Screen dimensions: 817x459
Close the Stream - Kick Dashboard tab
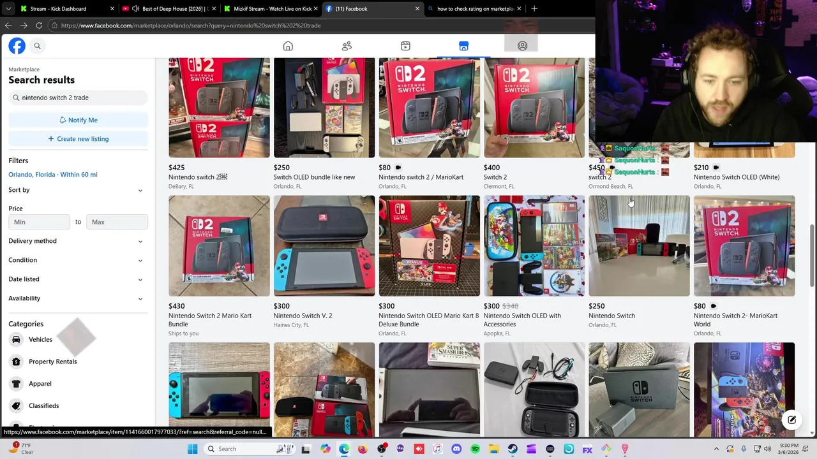click(112, 9)
